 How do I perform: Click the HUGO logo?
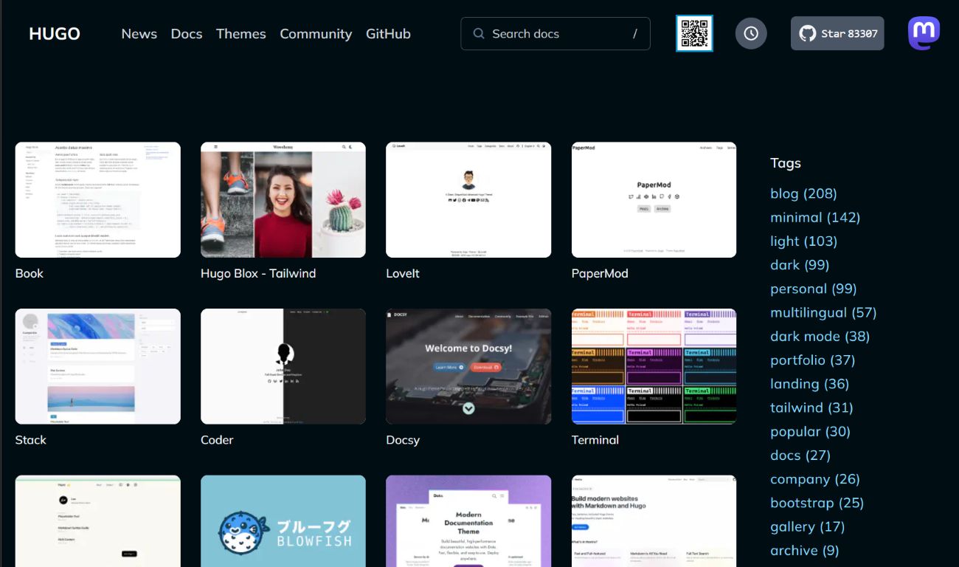point(54,33)
